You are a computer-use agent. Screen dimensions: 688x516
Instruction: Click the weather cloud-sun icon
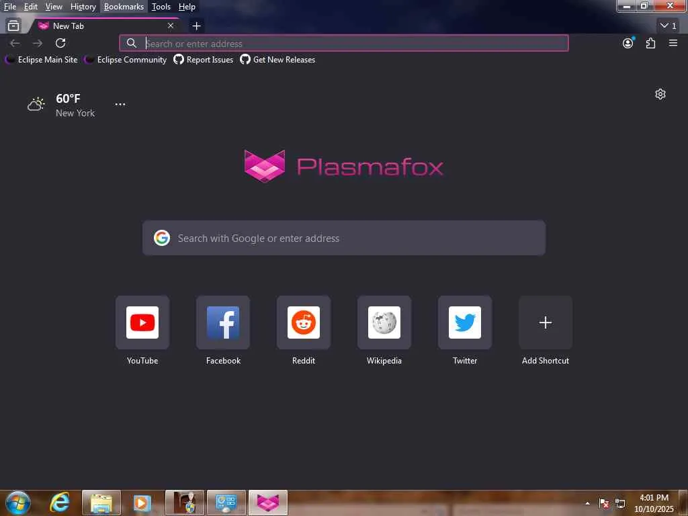(36, 104)
